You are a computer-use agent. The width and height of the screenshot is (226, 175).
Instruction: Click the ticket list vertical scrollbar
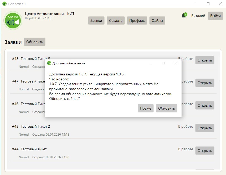pyautogui.click(x=219, y=68)
